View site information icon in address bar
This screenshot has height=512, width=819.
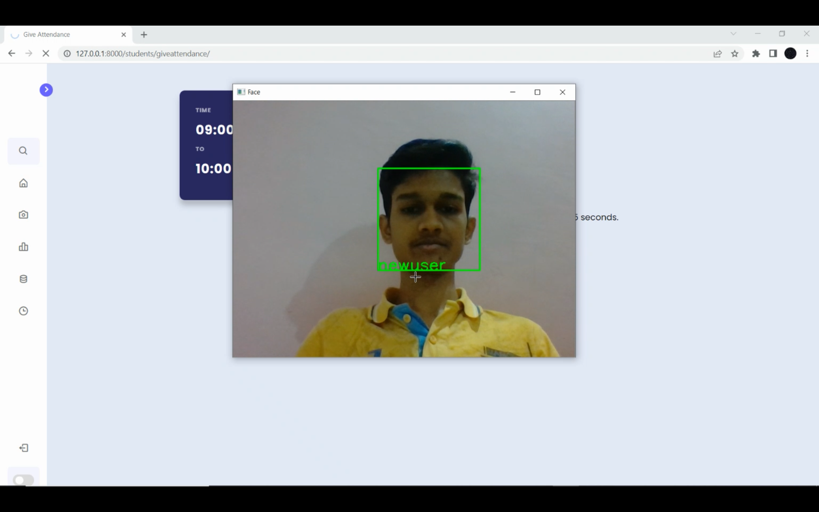tap(68, 53)
